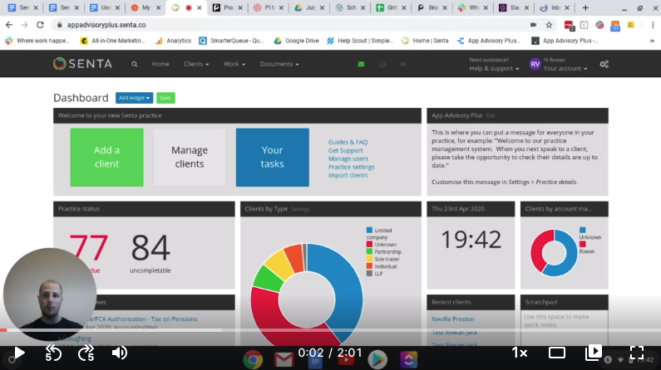Rewind the video 5 seconds
The image size is (661, 370).
(x=53, y=353)
